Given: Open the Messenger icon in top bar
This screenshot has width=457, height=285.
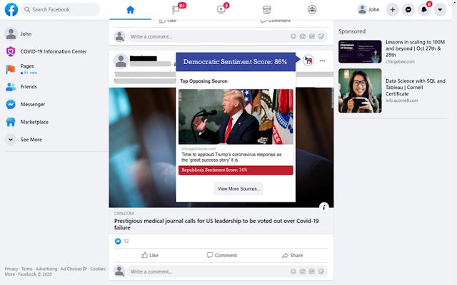Looking at the screenshot, I should 408,9.
